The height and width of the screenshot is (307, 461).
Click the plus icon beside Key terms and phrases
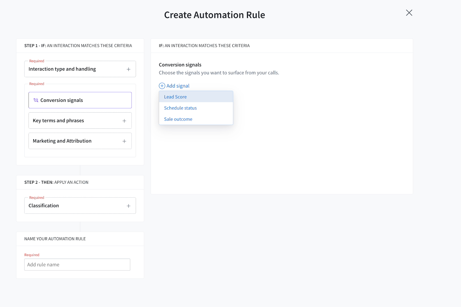click(124, 121)
